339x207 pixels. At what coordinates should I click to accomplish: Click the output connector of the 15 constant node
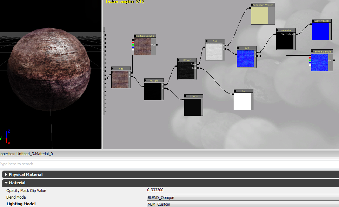pos(233,94)
